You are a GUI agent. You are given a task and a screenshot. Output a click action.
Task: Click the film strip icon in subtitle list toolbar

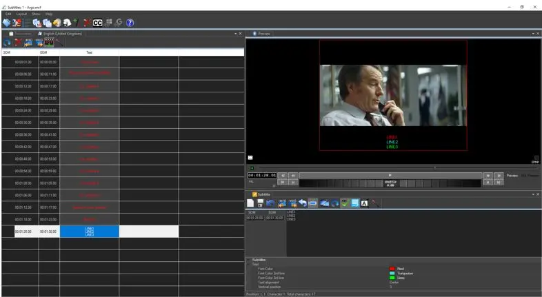click(x=49, y=42)
